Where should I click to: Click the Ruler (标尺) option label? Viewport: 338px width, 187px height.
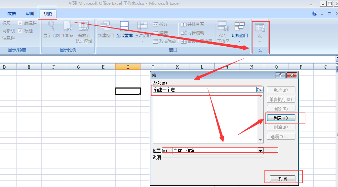coord(7,23)
